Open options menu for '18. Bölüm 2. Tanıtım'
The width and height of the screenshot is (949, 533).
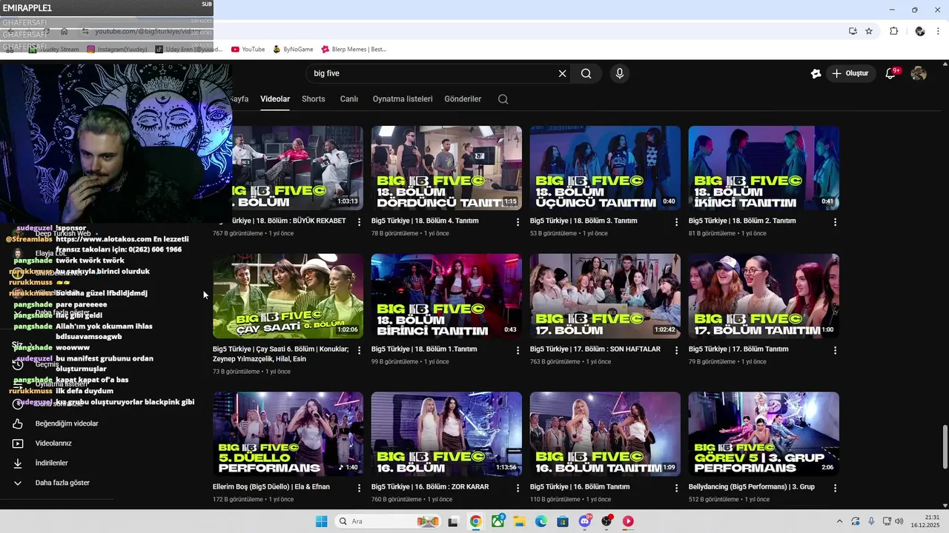tap(836, 222)
